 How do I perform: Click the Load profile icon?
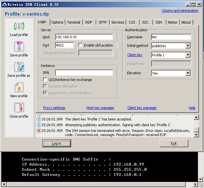19,26
